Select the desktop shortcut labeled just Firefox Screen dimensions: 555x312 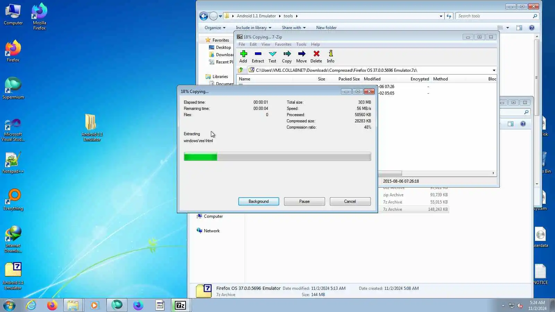click(13, 51)
